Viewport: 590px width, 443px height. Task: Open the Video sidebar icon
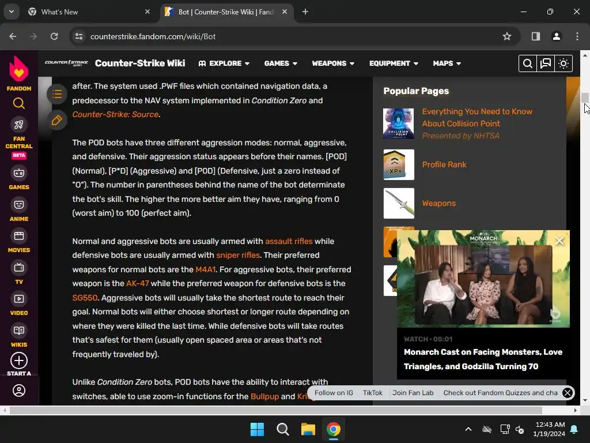tap(19, 299)
